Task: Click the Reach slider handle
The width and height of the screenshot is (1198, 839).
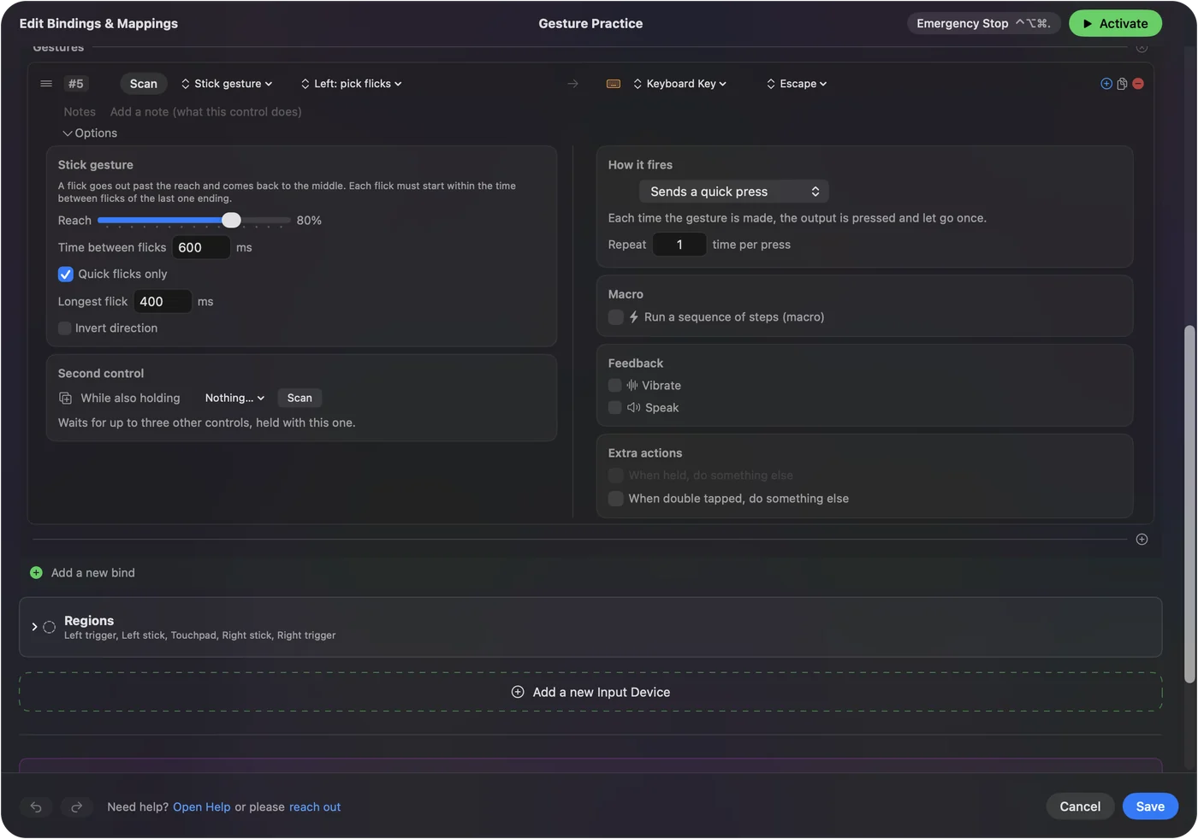Action: pos(231,221)
